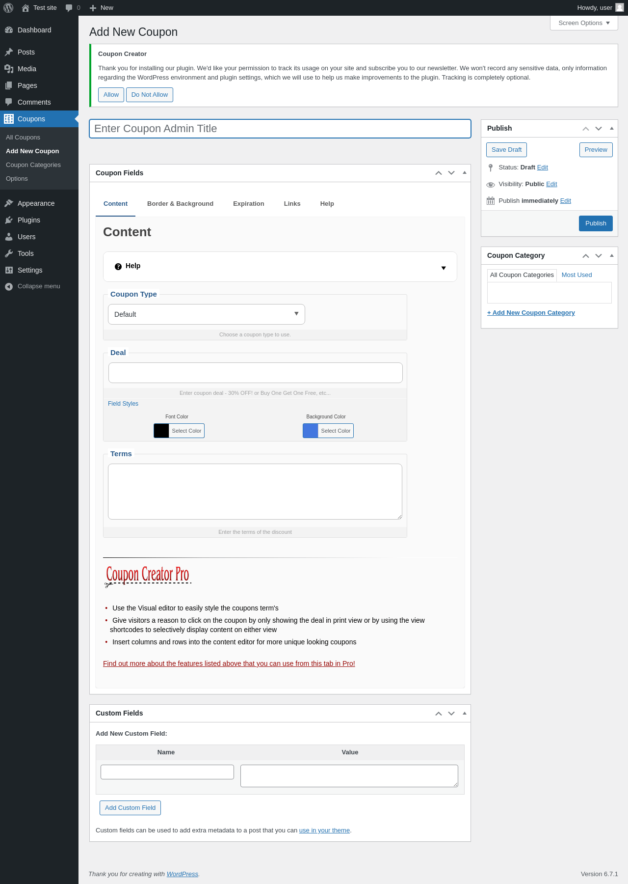The width and height of the screenshot is (628, 884).
Task: Click the Collapse menu arrow icon
Action: [9, 286]
